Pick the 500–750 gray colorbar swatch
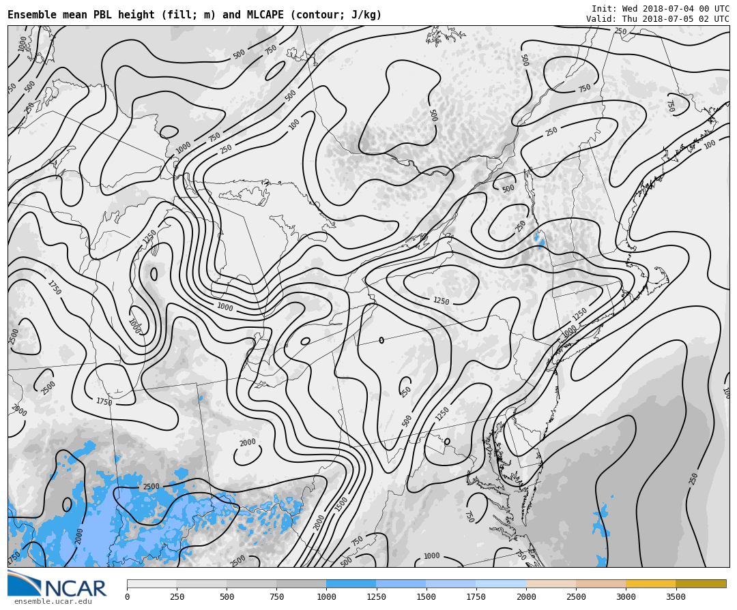Image resolution: width=737 pixels, height=610 pixels. [x=251, y=583]
